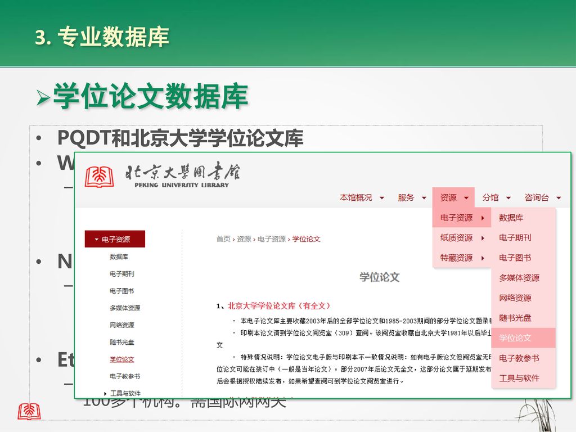This screenshot has height=432, width=576.
Task: Open 随书光盘 in the left sidebar
Action: pyautogui.click(x=122, y=342)
